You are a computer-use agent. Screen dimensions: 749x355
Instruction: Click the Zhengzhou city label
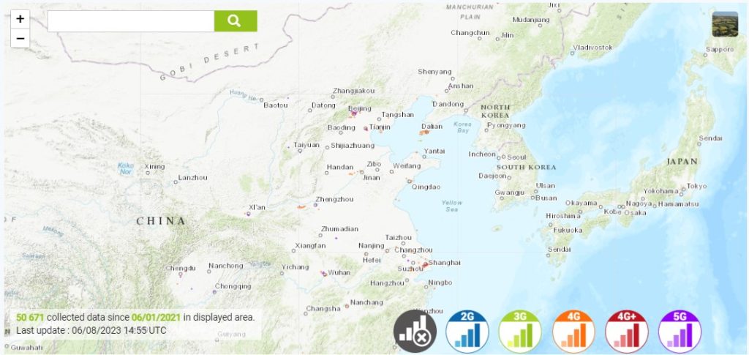coord(334,199)
